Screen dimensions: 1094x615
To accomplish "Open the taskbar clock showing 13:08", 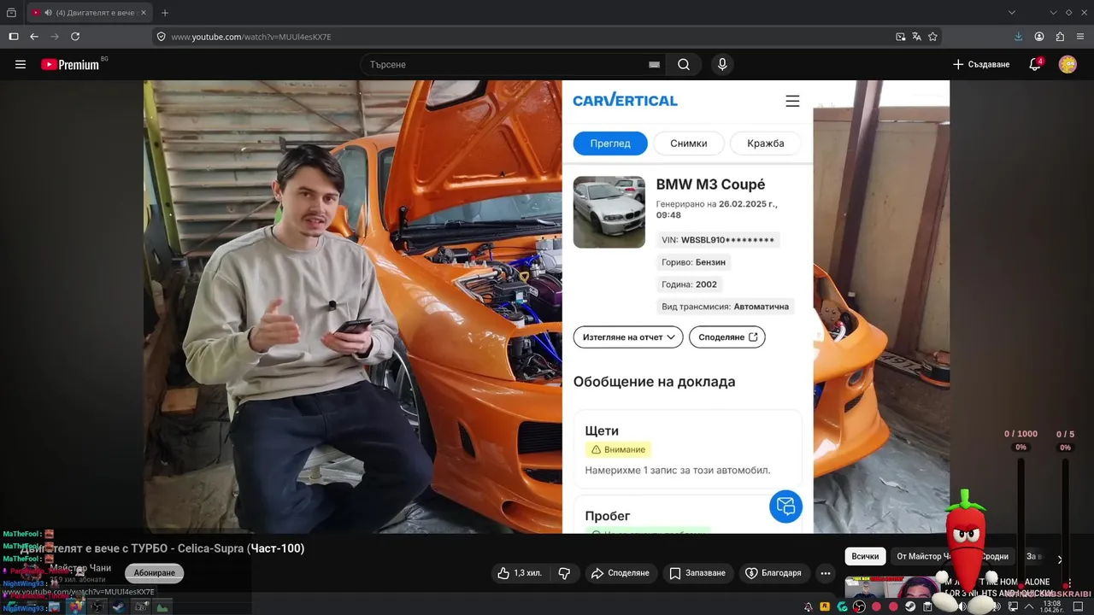I will (x=1050, y=606).
